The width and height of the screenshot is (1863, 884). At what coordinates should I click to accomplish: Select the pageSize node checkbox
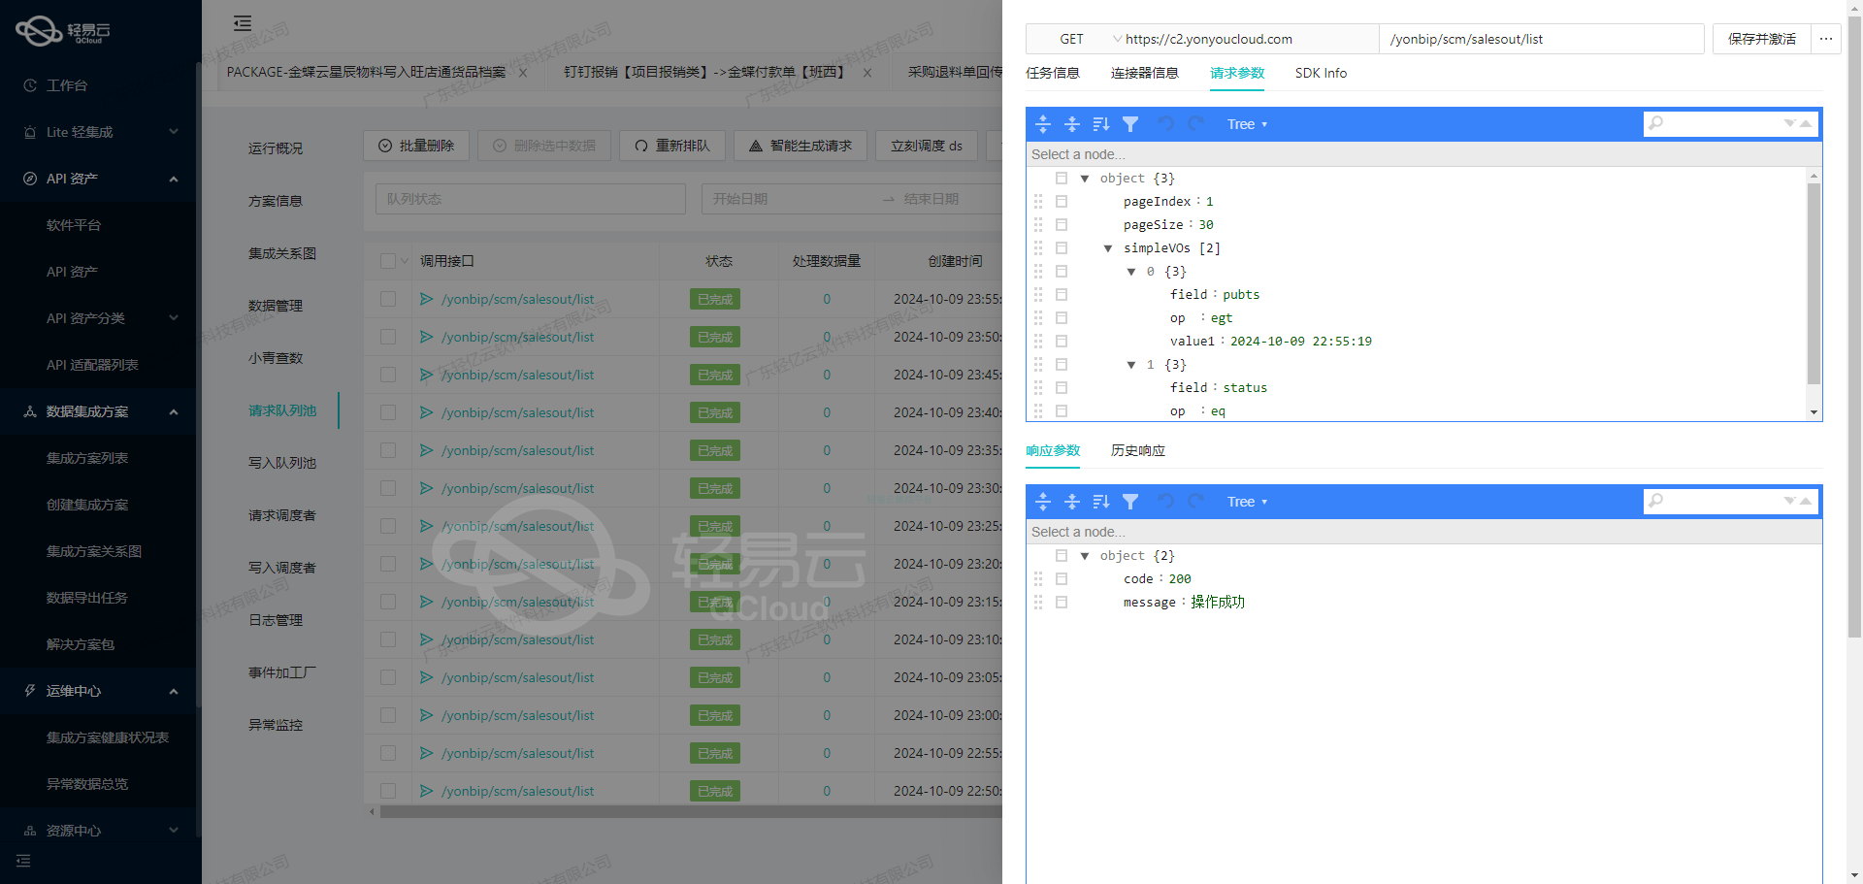click(x=1062, y=224)
